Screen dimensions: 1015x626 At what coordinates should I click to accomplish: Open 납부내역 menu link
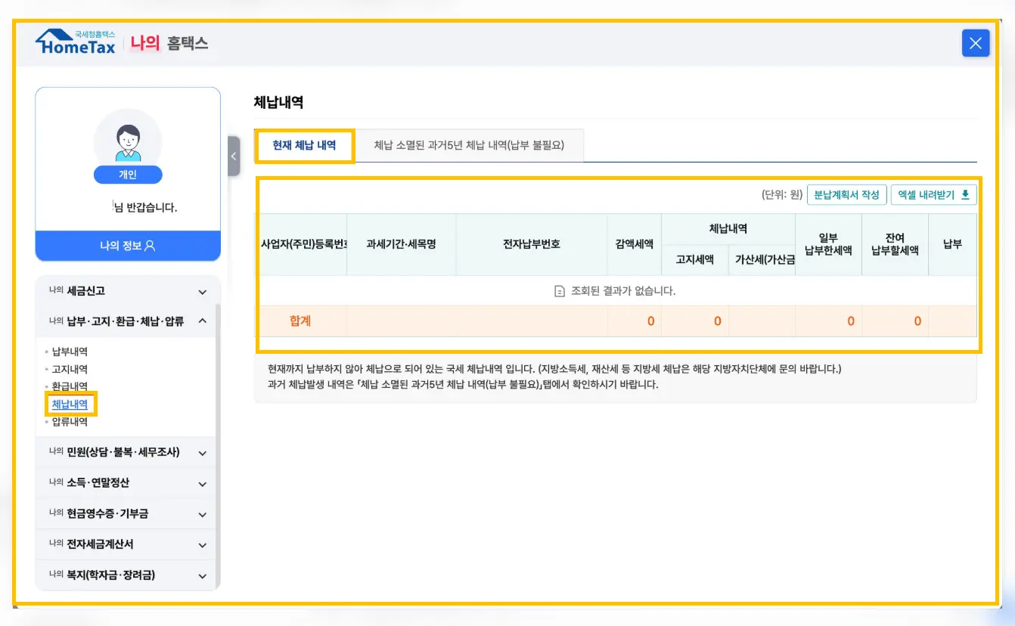(x=70, y=352)
